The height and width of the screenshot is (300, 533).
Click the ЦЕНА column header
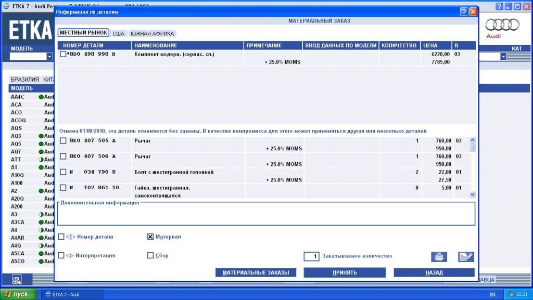pos(436,45)
